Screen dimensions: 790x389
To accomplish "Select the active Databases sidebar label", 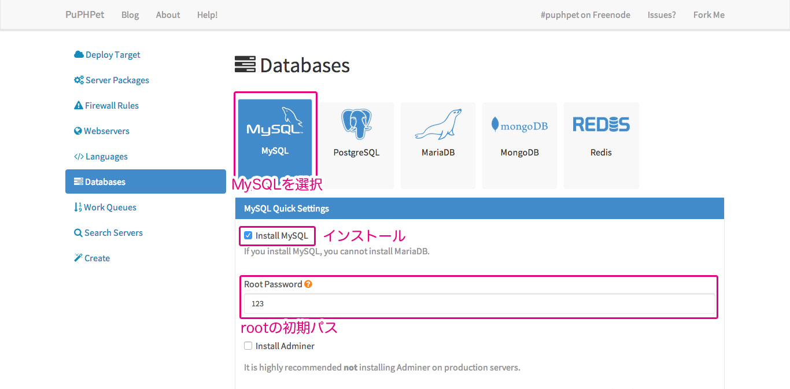I will (105, 182).
